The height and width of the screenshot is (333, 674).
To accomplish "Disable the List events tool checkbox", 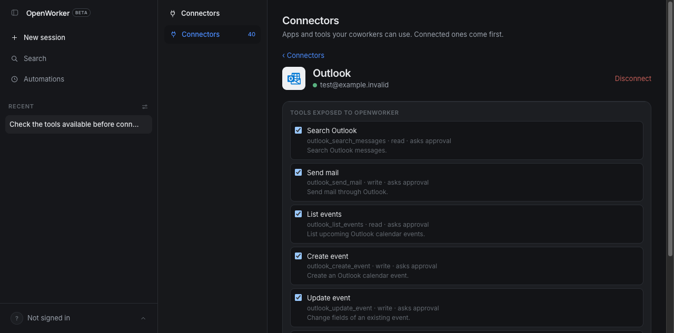I will tap(299, 214).
